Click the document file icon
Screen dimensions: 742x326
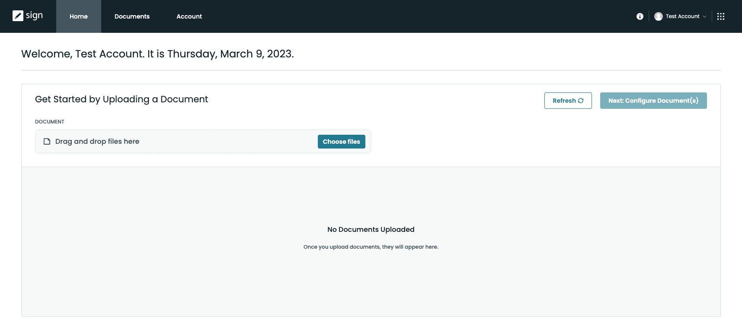[x=47, y=142]
